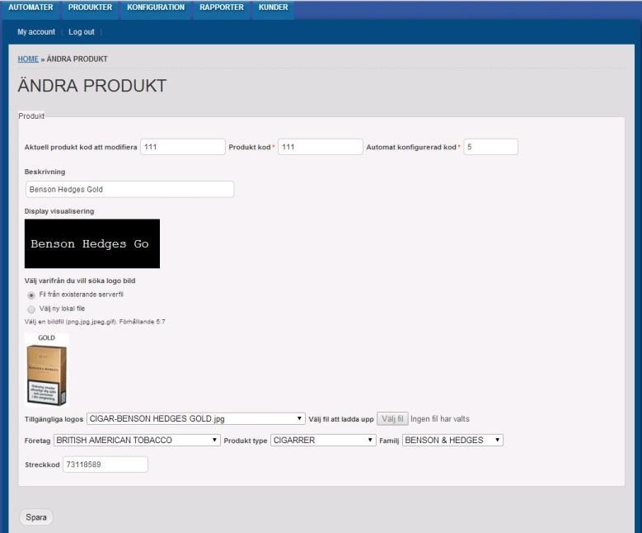The width and height of the screenshot is (642, 533).
Task: Expand the Familj dropdown
Action: click(452, 441)
